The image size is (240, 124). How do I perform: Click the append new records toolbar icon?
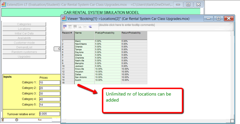[65, 27]
